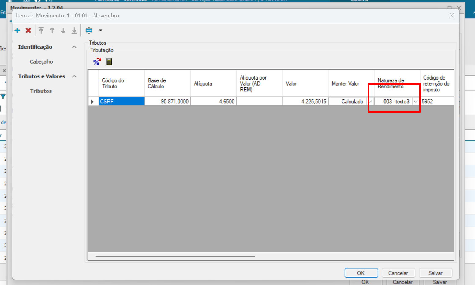This screenshot has height=285, width=475.
Task: Go to previous record up arrow
Action: 52,30
